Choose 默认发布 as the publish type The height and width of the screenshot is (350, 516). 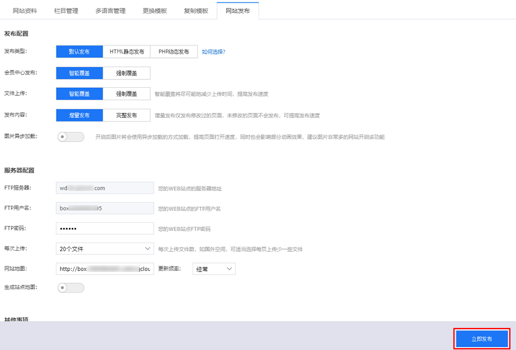79,52
